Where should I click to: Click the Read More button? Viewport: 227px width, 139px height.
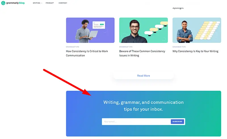[144, 76]
